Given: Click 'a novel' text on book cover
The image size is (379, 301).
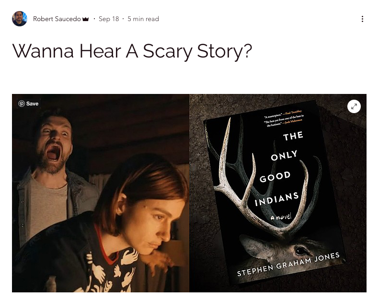Looking at the screenshot, I should [281, 216].
